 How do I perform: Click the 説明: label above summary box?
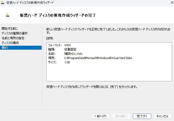50,38
